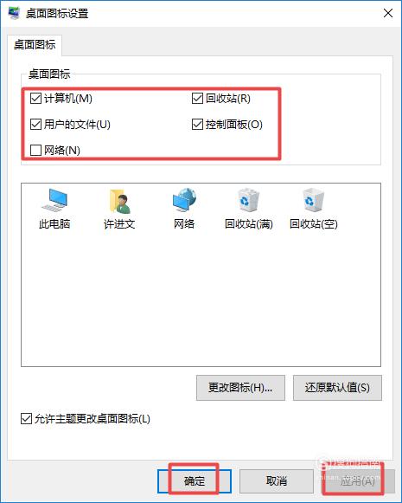This screenshot has width=402, height=503.
Task: Click the 取消 cancel button
Action: coord(277,481)
